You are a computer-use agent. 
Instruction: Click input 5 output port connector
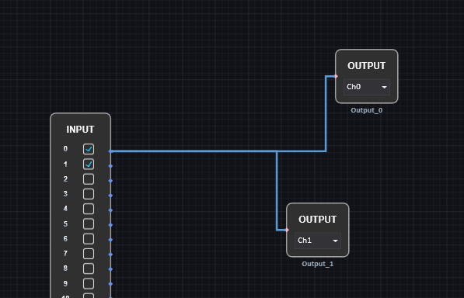point(110,225)
